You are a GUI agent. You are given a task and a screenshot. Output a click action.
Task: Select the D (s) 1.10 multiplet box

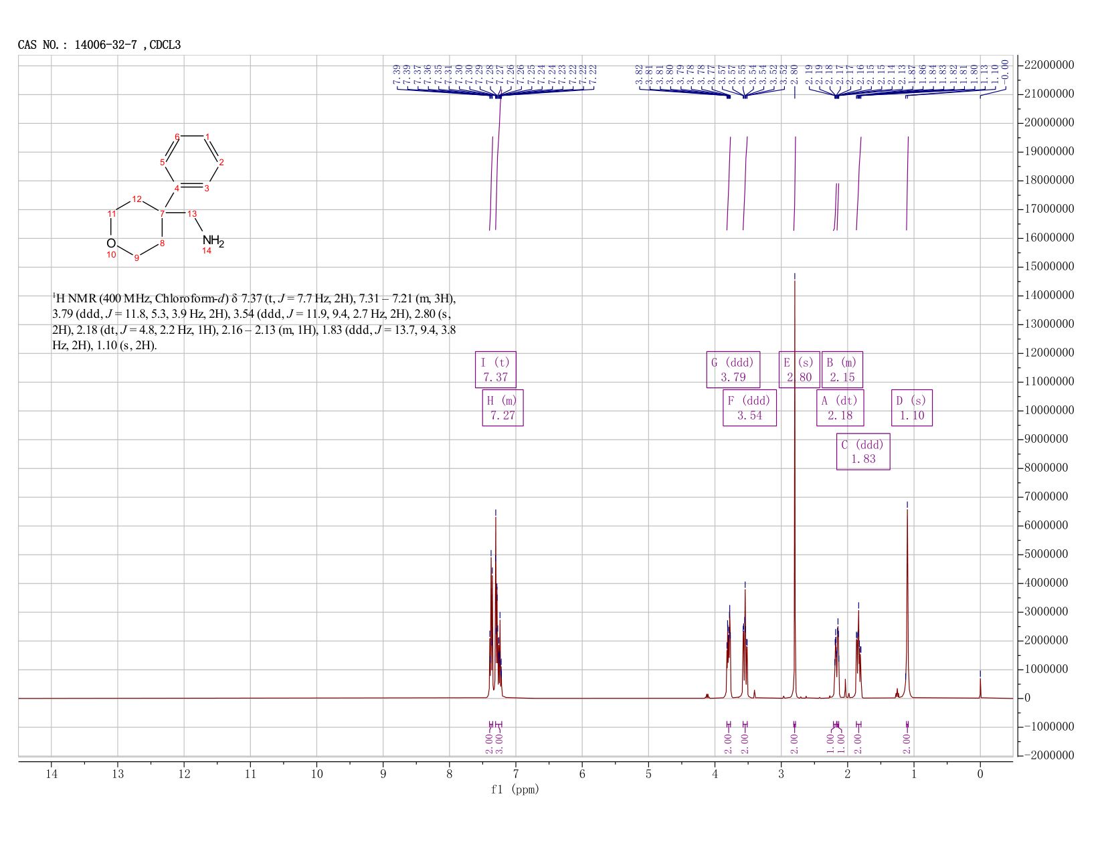click(x=912, y=407)
